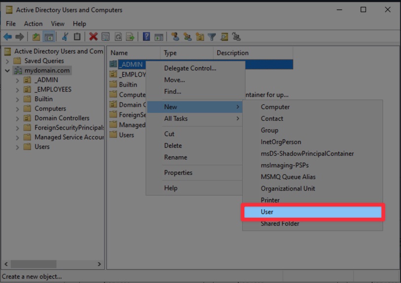Viewport: 401px width, 283px height.
Task: Select Delete in the context menu
Action: pyautogui.click(x=195, y=145)
